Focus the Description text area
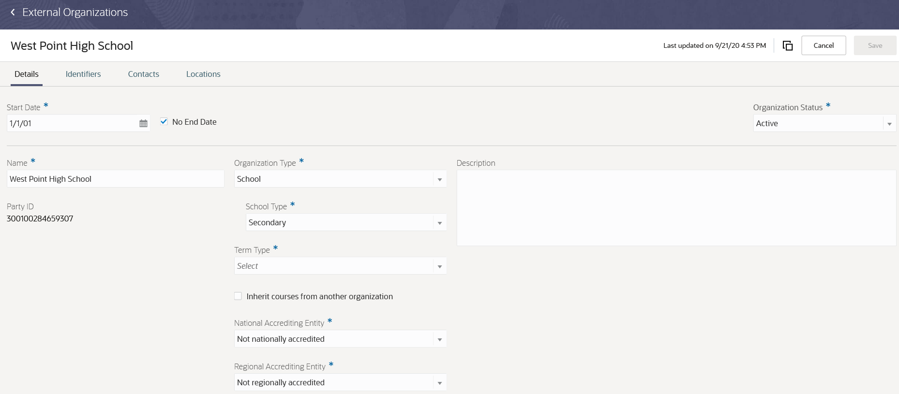 tap(676, 208)
